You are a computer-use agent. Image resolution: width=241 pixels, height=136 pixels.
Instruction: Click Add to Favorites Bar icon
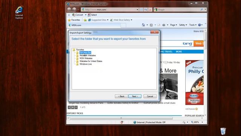point(85,20)
